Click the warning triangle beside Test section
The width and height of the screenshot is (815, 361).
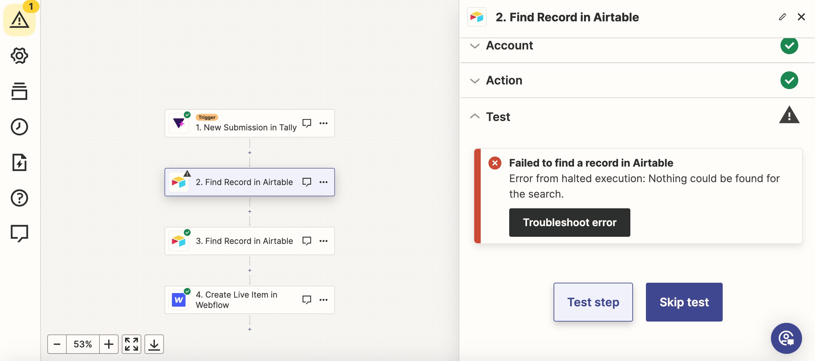(x=789, y=115)
